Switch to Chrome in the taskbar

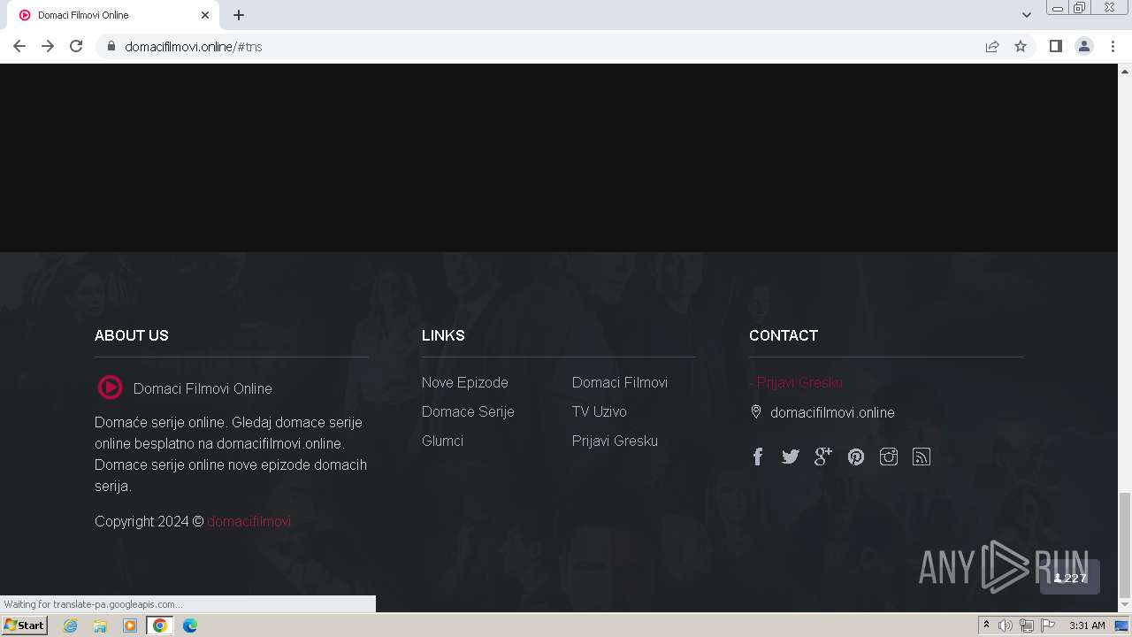click(160, 625)
